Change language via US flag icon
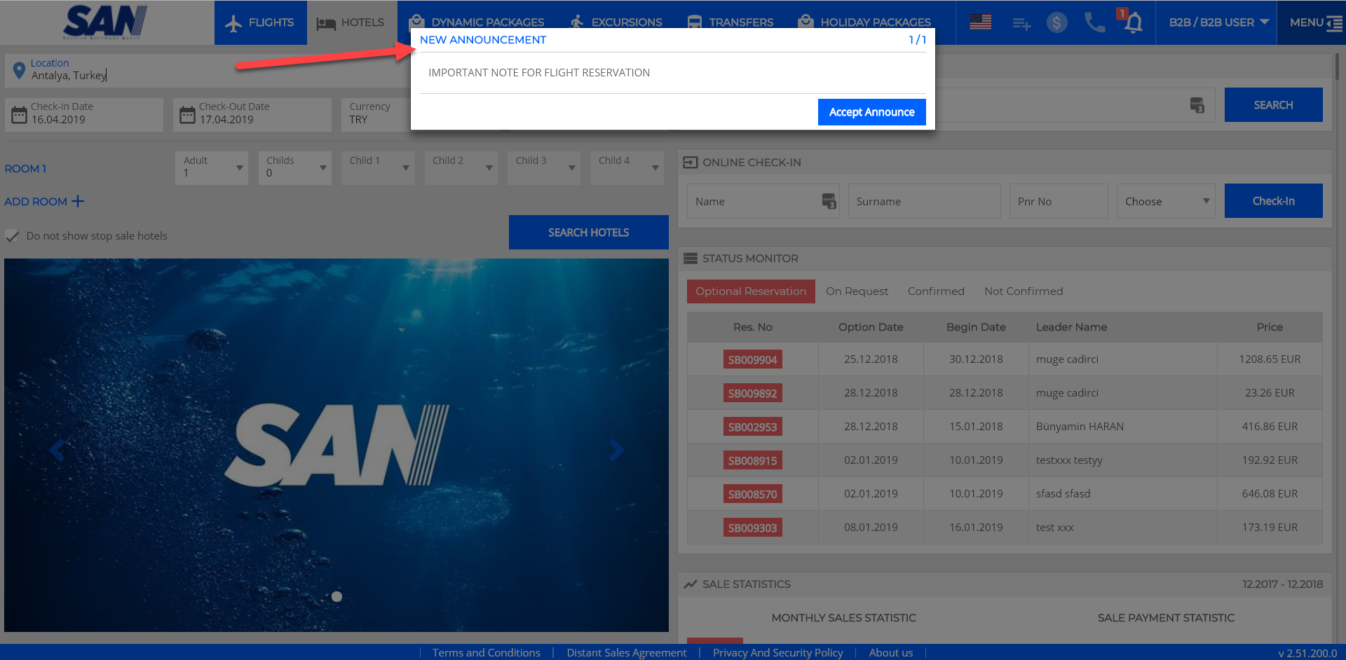Screen dimensions: 1346x660 [980, 22]
